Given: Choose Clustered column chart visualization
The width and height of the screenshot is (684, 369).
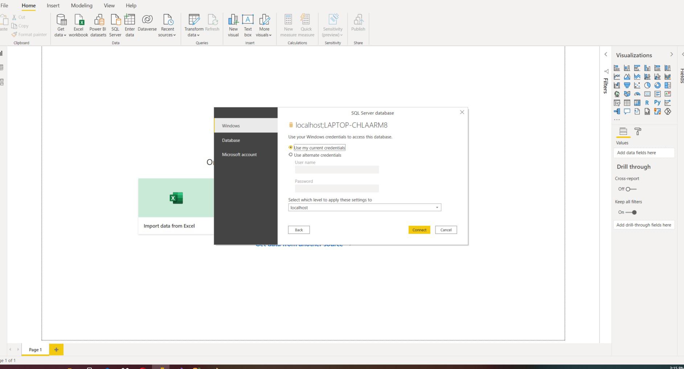Looking at the screenshot, I should point(647,68).
